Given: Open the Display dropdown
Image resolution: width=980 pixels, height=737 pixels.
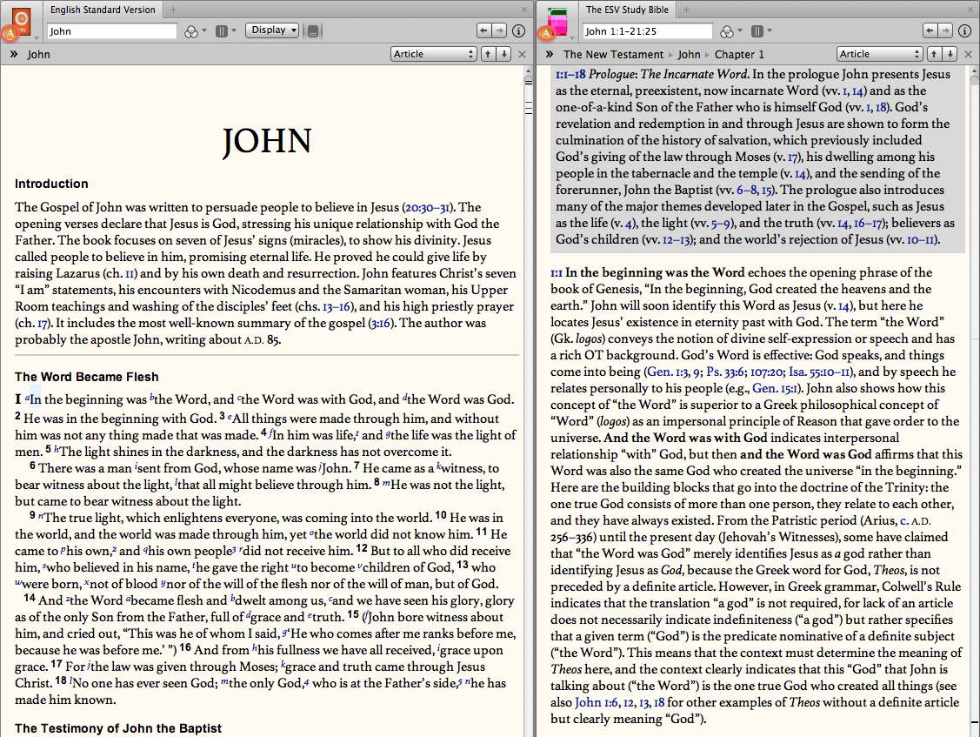Looking at the screenshot, I should 272,30.
